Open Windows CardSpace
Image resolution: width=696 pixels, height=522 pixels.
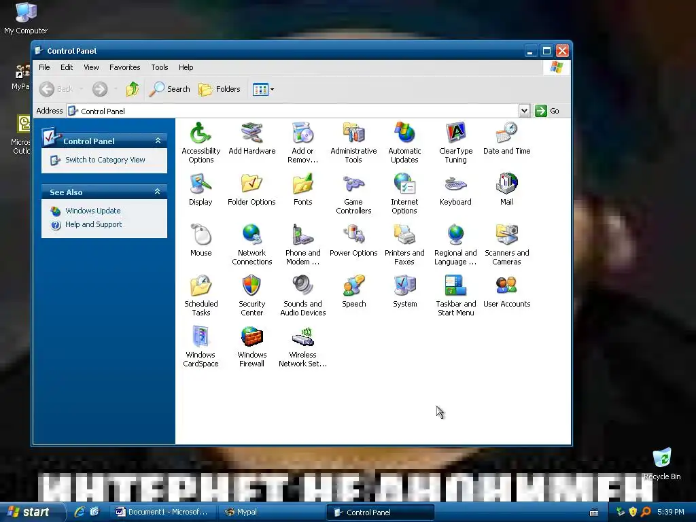tap(201, 347)
